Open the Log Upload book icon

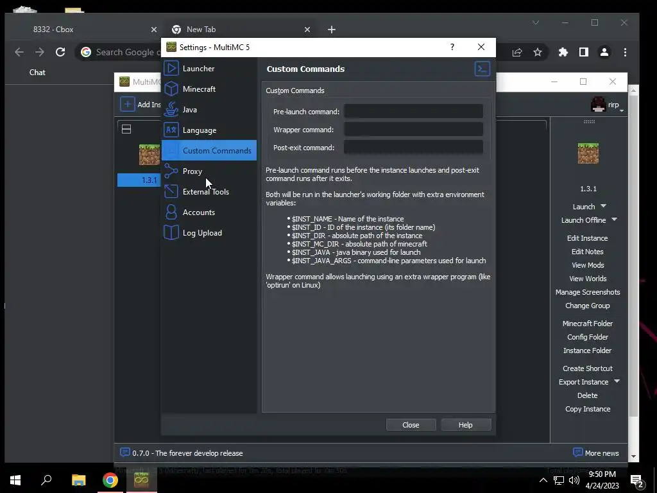point(171,232)
